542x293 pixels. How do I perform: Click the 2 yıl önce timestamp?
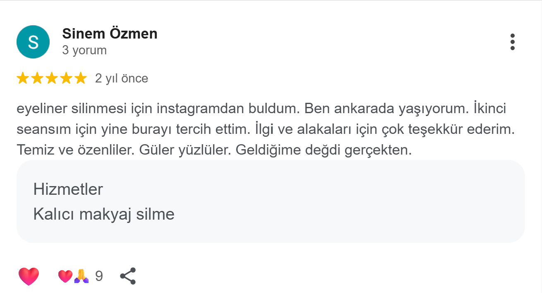(121, 78)
